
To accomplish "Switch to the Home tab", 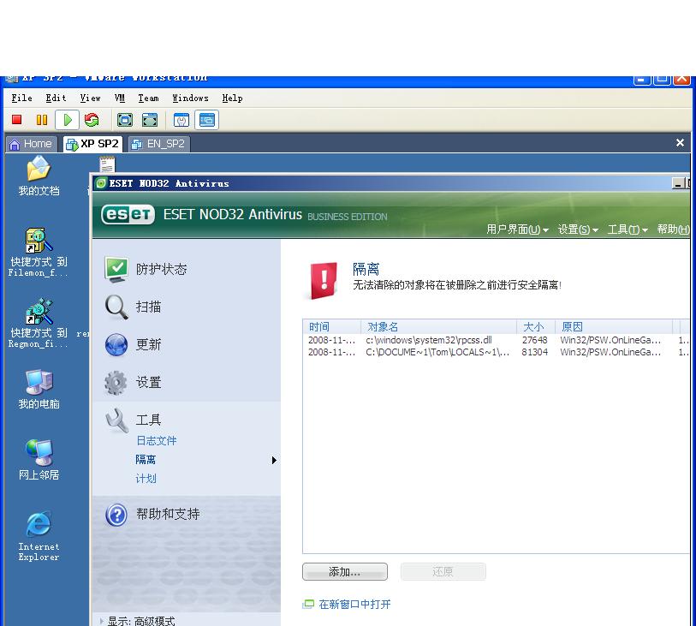I will point(31,144).
